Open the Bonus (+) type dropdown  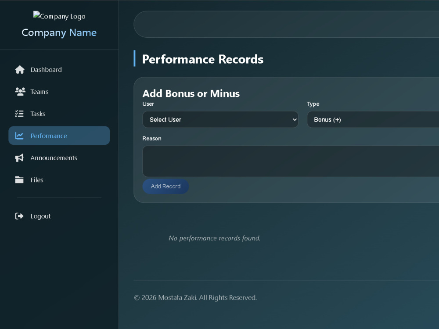(x=373, y=119)
